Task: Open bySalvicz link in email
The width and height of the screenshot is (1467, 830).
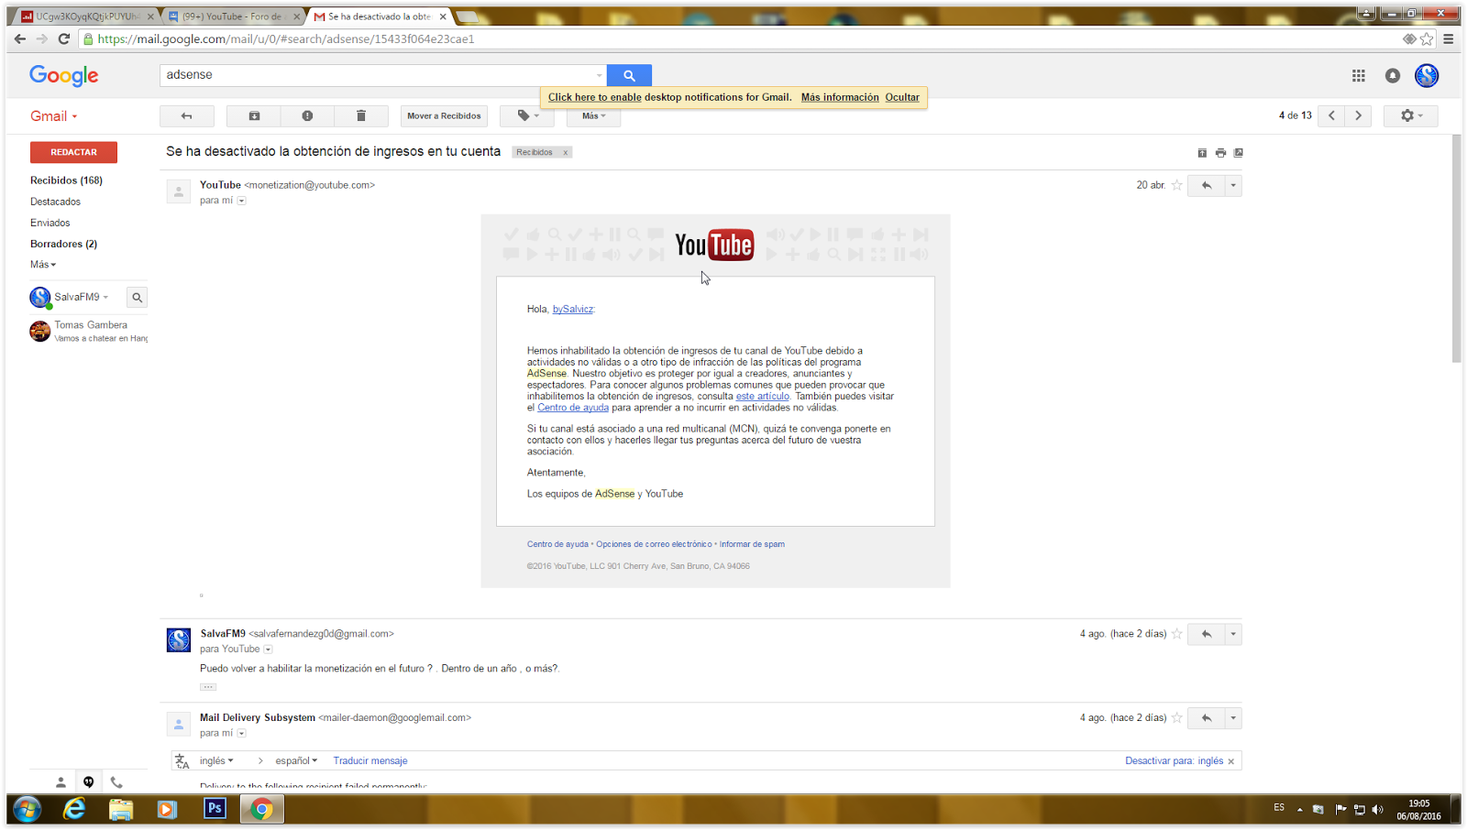Action: [x=573, y=310]
